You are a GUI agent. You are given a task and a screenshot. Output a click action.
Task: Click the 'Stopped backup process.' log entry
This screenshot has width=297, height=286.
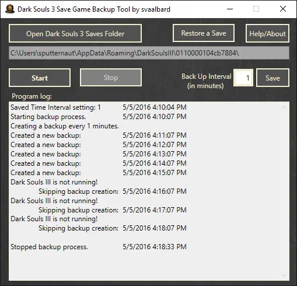tap(99, 247)
